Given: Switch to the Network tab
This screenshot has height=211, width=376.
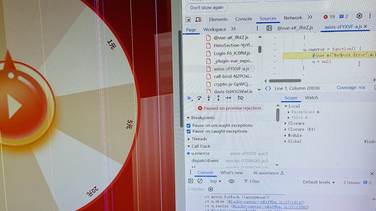Looking at the screenshot, I should point(293,18).
